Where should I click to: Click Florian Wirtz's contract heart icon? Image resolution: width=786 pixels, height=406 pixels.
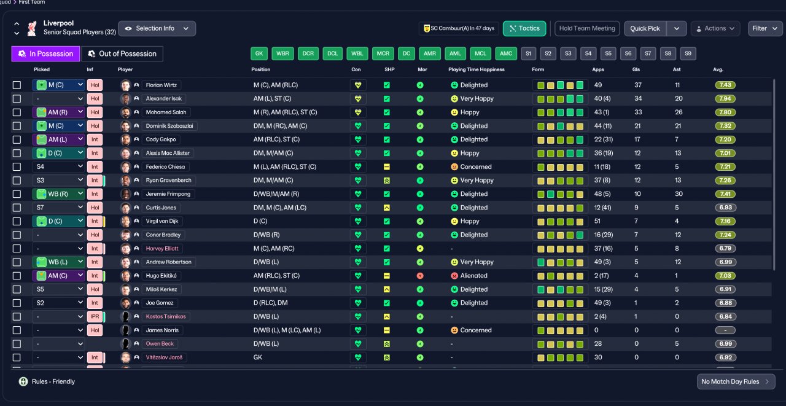[358, 85]
